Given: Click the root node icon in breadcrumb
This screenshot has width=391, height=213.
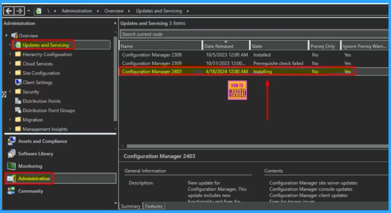Looking at the screenshot, I should tap(39, 11).
